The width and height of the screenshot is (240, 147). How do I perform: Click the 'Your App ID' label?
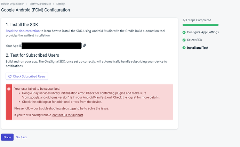point(14,46)
